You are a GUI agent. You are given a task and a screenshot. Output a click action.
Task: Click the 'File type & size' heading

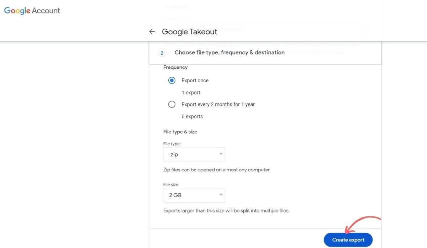tap(180, 132)
